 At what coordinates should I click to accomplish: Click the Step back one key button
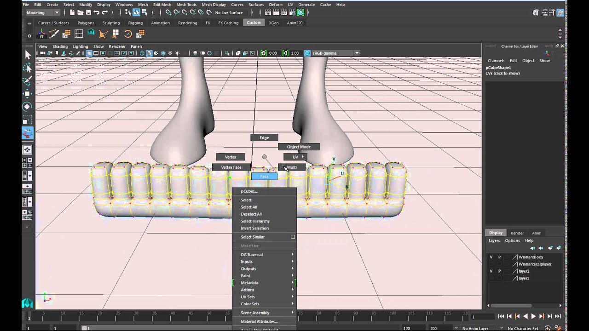pyautogui.click(x=517, y=316)
